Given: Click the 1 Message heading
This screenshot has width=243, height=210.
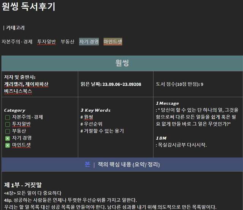Looking at the screenshot, I should [x=167, y=103].
